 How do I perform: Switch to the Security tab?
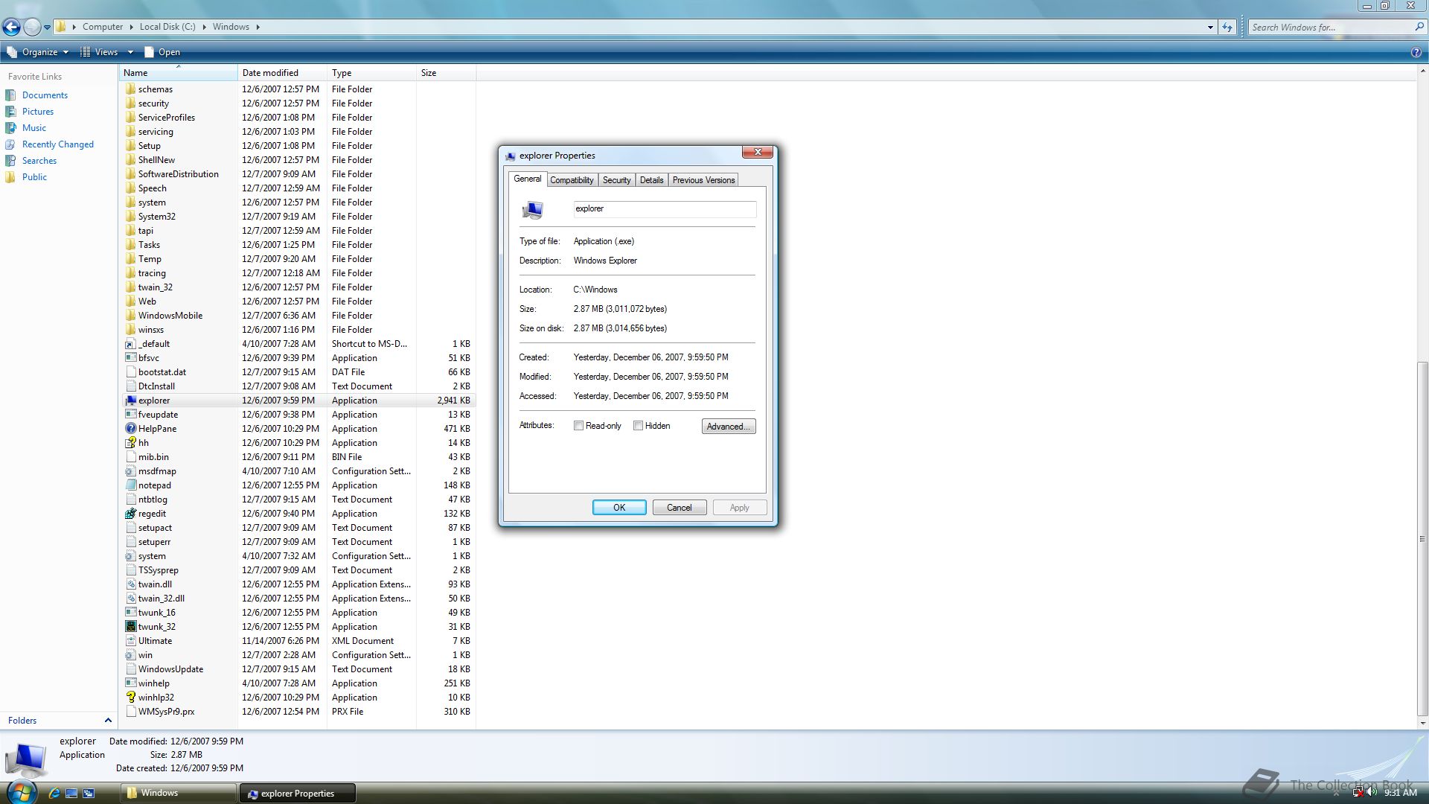click(616, 180)
